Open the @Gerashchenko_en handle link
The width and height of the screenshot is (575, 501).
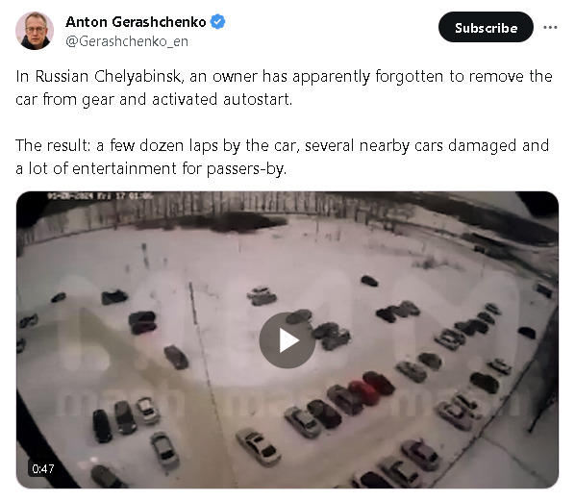pos(127,41)
